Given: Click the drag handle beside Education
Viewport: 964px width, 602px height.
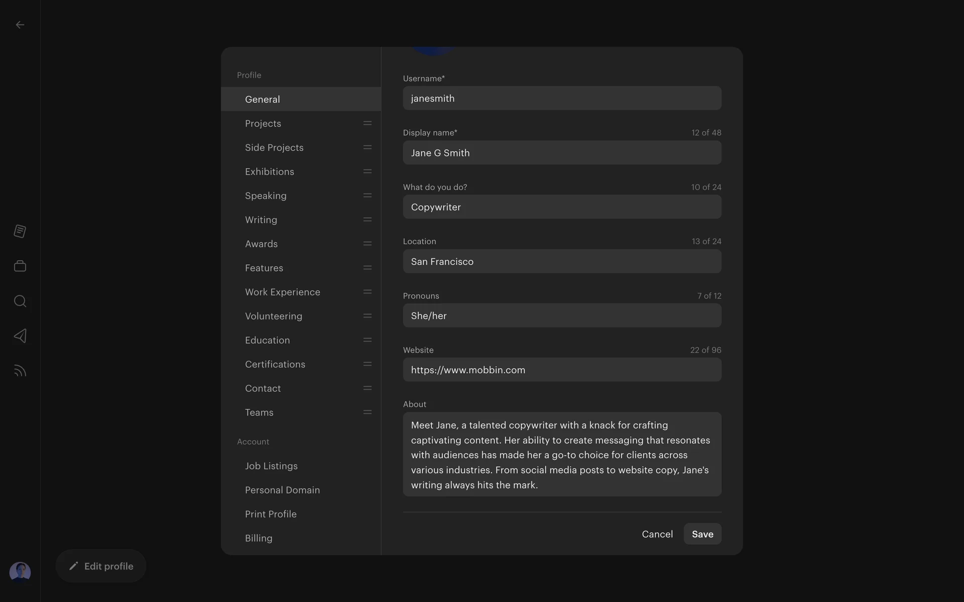Looking at the screenshot, I should [368, 340].
